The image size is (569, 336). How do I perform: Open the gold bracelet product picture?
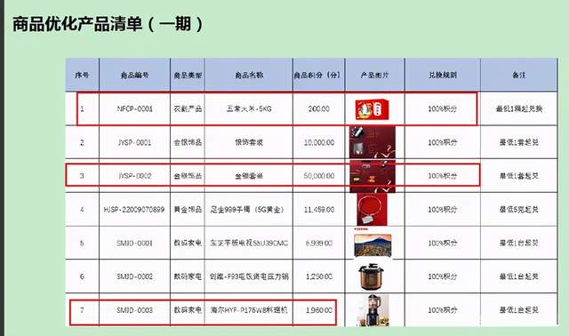tap(373, 210)
